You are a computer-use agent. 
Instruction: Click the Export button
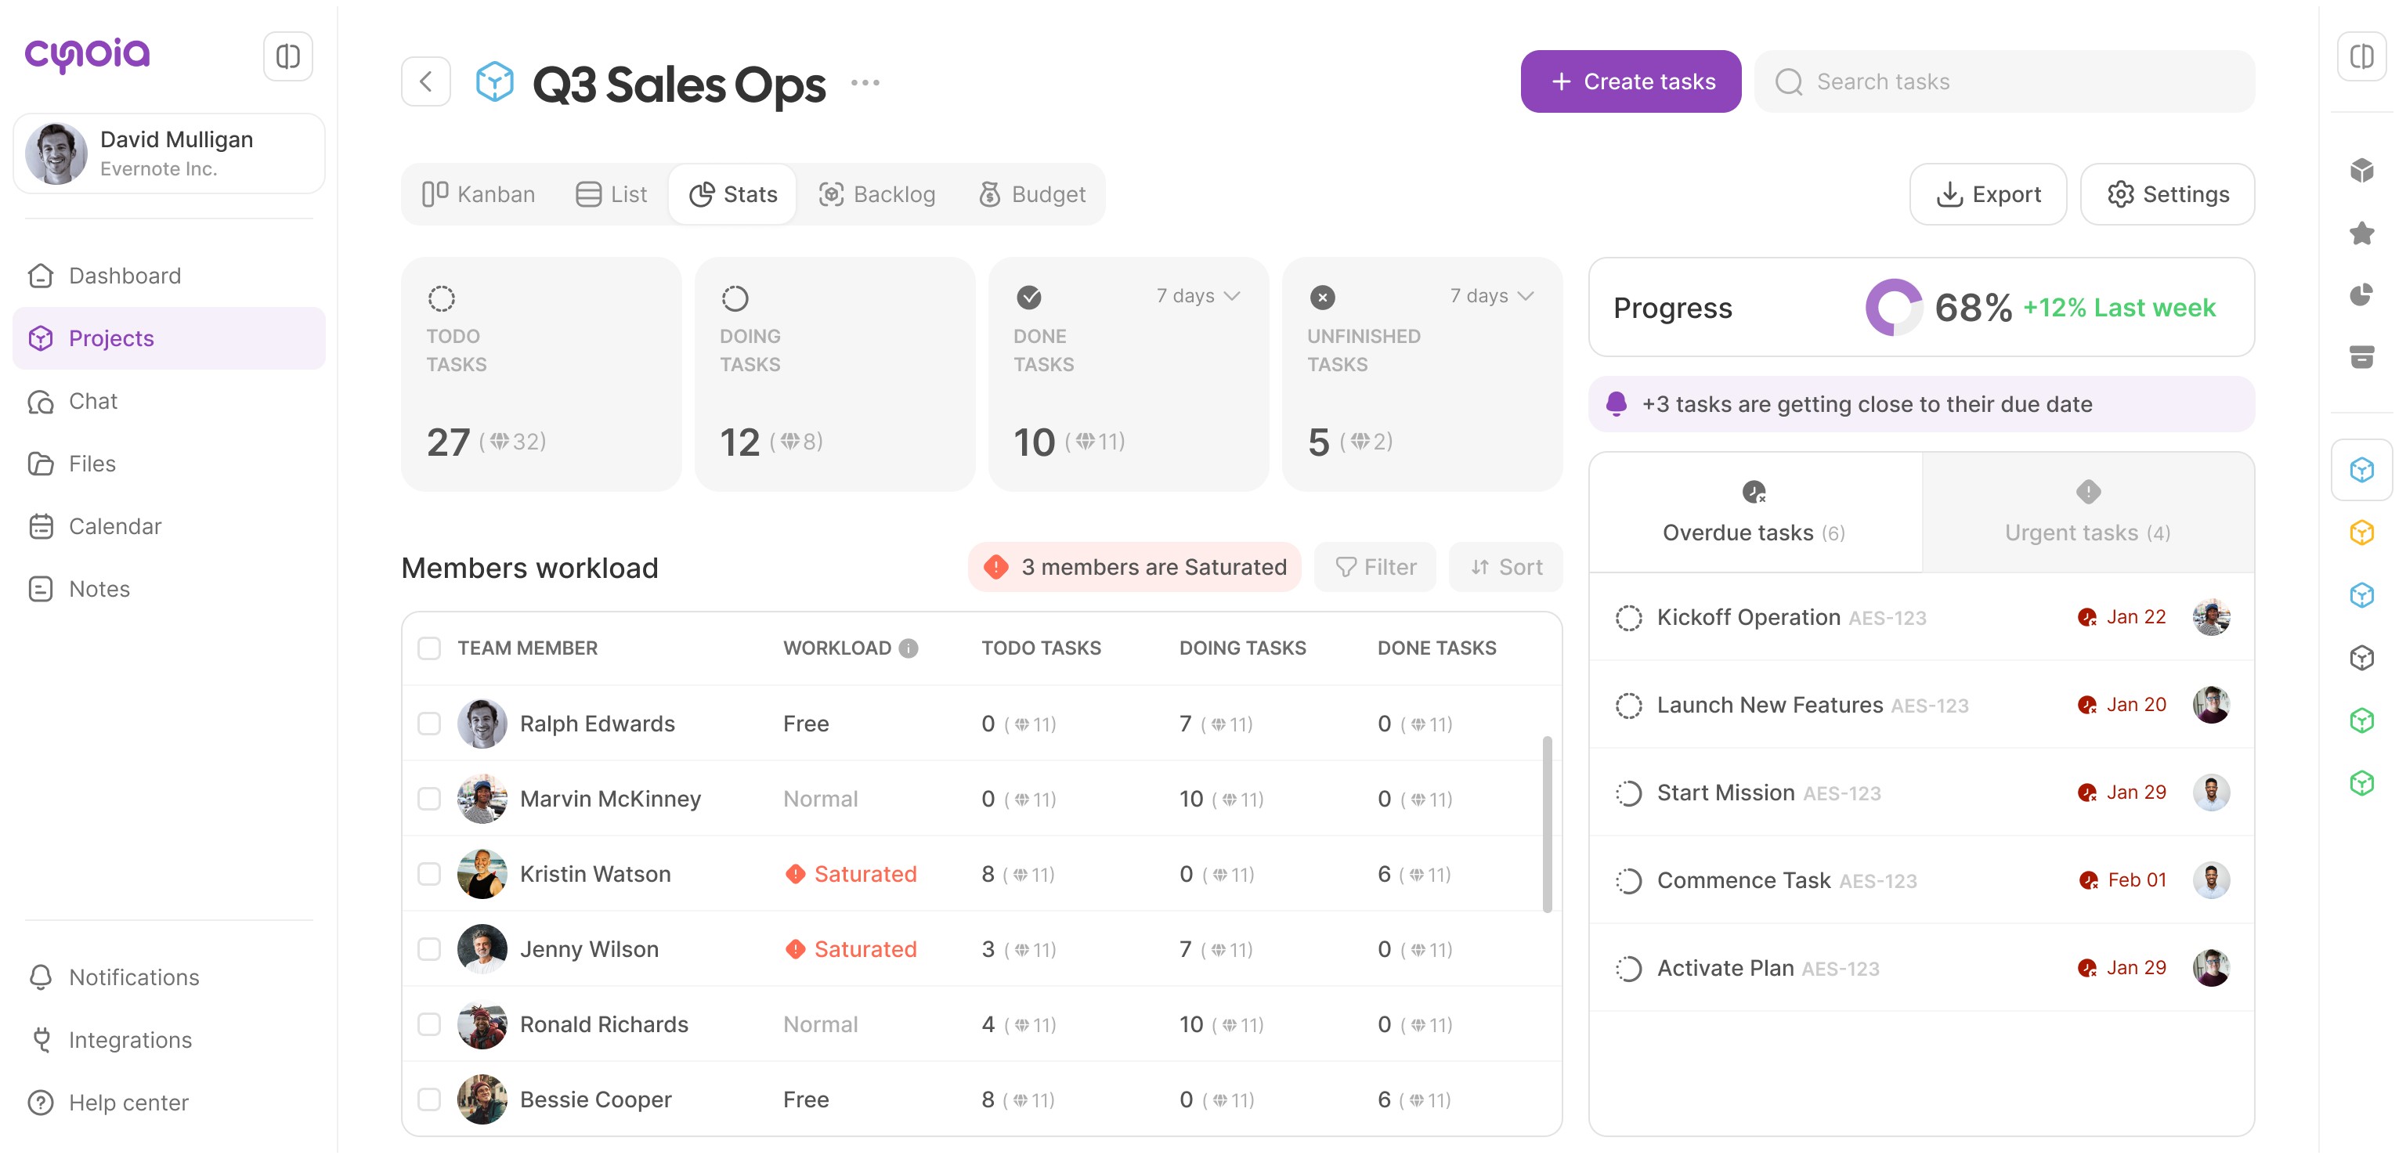click(1987, 194)
